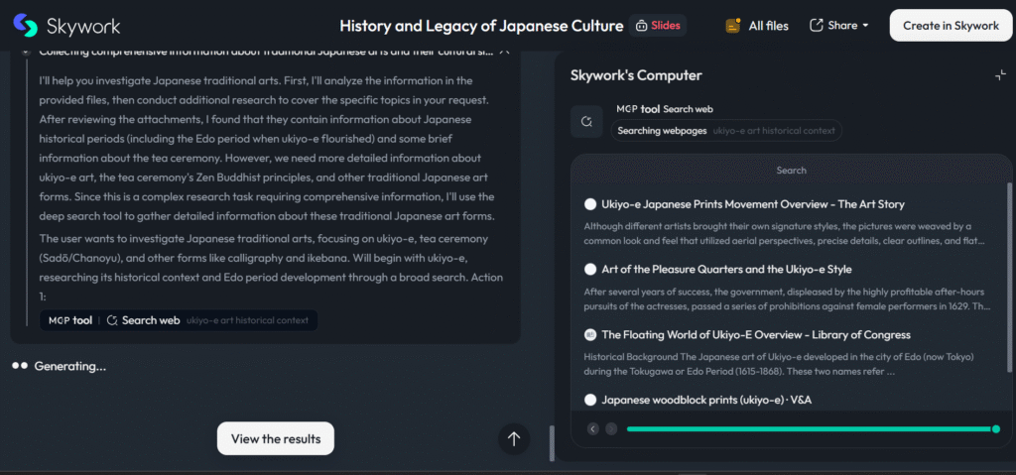The image size is (1016, 475).
Task: Open Ukiyo-e Japanese Prints Movement Overview result
Action: 752,204
